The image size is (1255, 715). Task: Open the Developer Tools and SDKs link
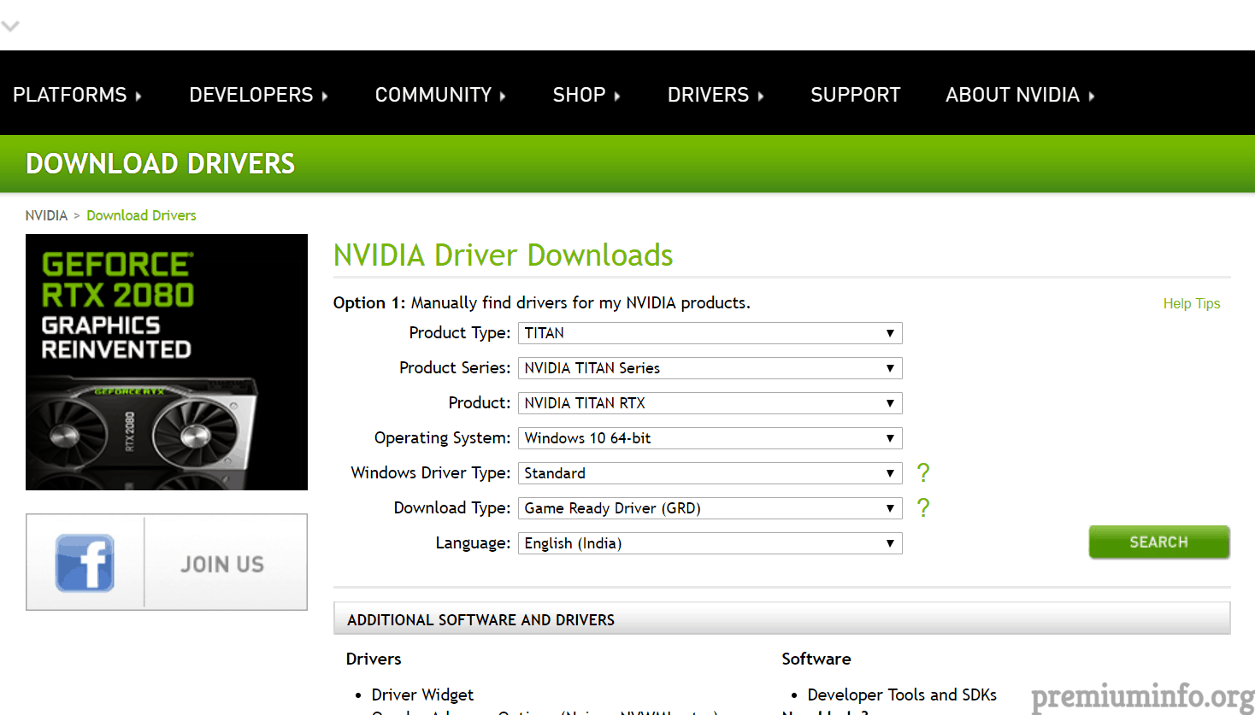(x=902, y=694)
